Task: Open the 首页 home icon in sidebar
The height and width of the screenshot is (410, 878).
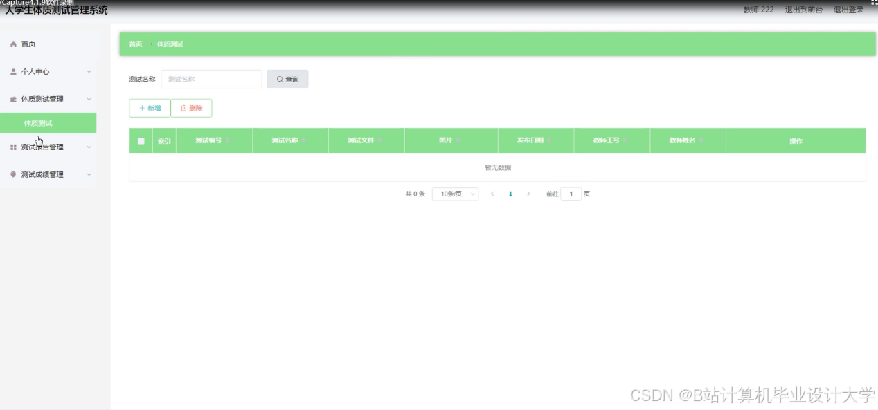Action: [13, 44]
